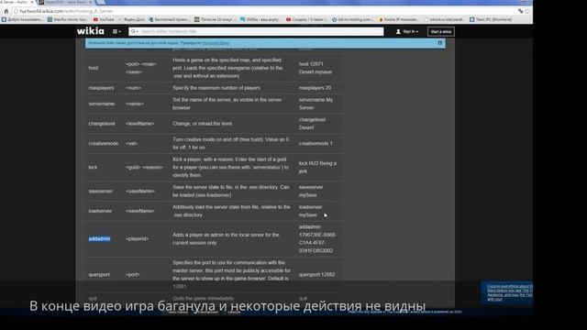The image size is (587, 330).
Task: Open the Wikia hamburger menu dropdown
Action: coord(116,31)
